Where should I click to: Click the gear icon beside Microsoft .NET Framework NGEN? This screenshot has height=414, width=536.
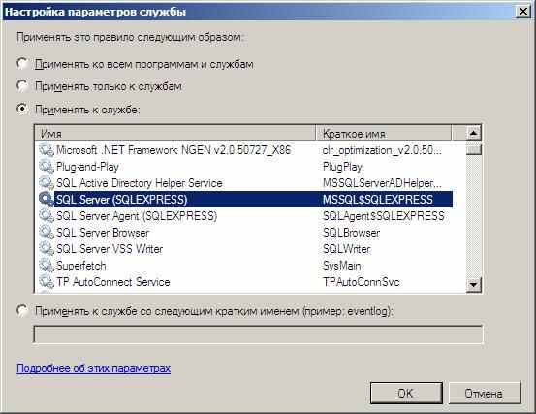[47, 150]
